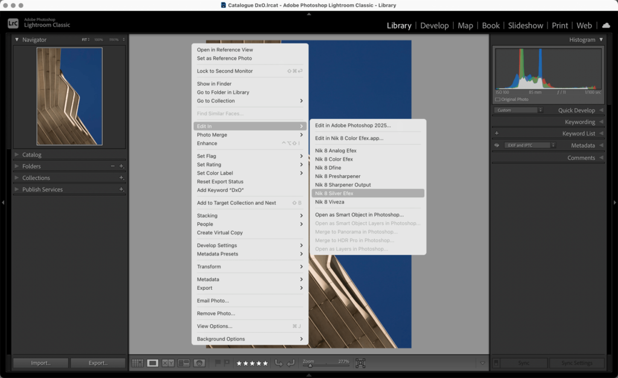
Task: Flag photo as pick
Action: point(217,363)
